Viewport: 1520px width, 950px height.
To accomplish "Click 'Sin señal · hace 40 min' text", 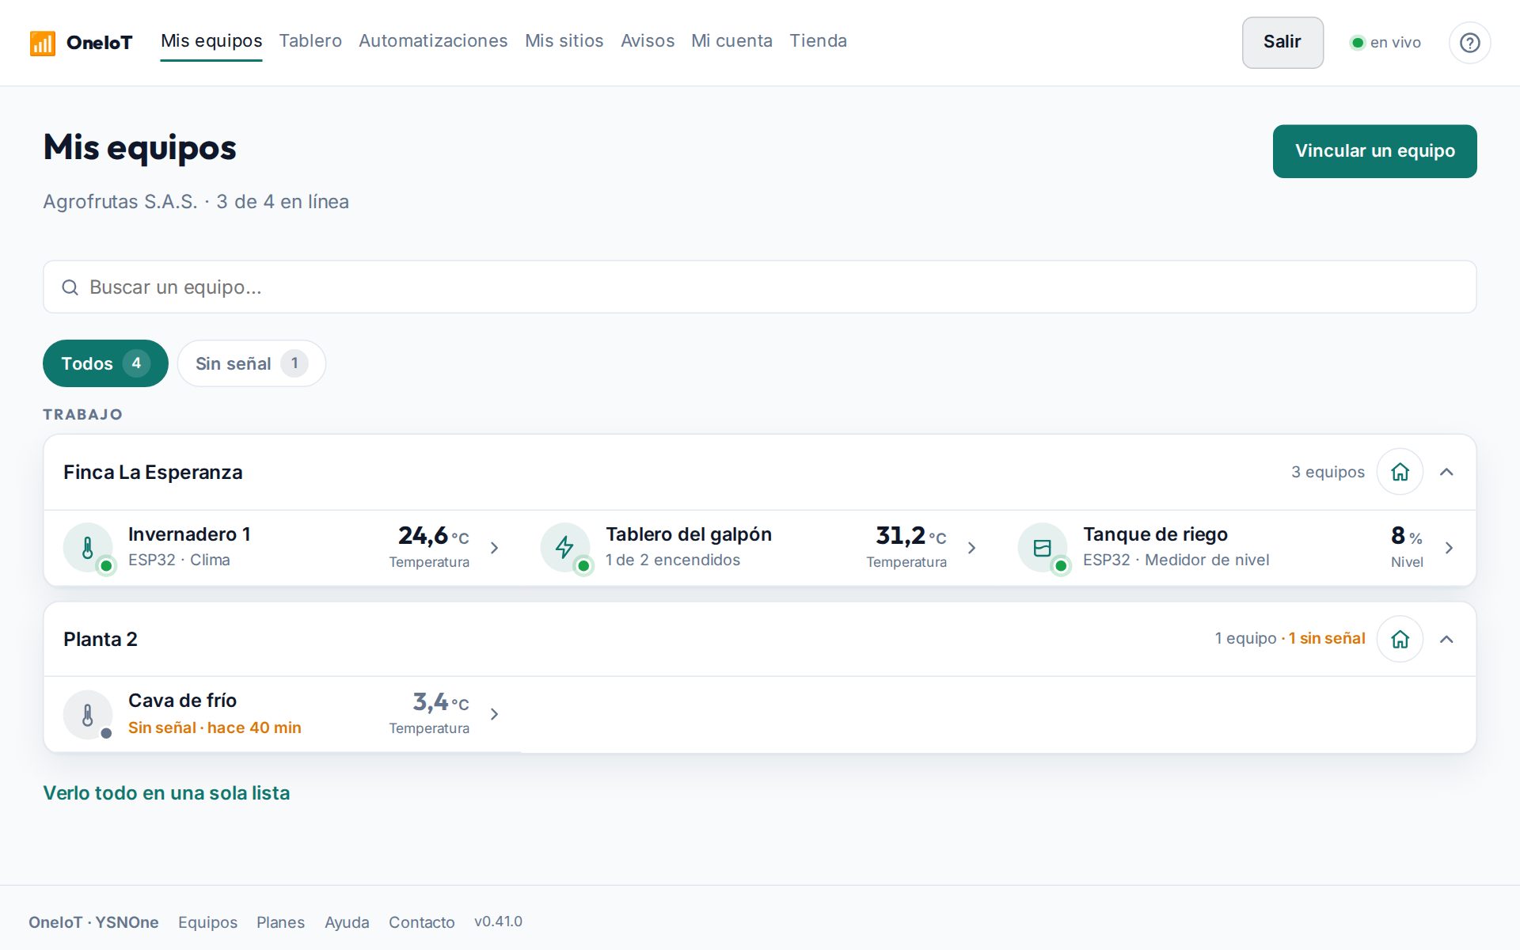I will pos(215,728).
